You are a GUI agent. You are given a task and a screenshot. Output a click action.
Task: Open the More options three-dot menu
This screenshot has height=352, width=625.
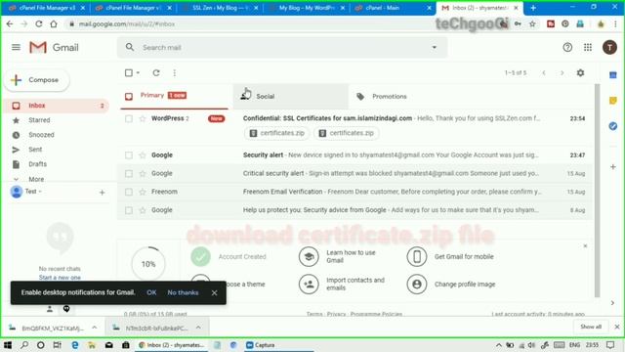click(175, 73)
